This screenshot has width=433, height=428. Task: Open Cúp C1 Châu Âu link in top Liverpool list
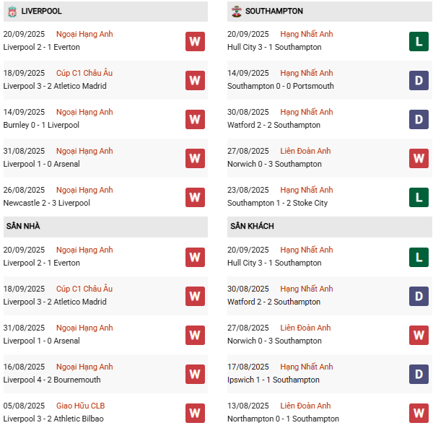click(84, 73)
